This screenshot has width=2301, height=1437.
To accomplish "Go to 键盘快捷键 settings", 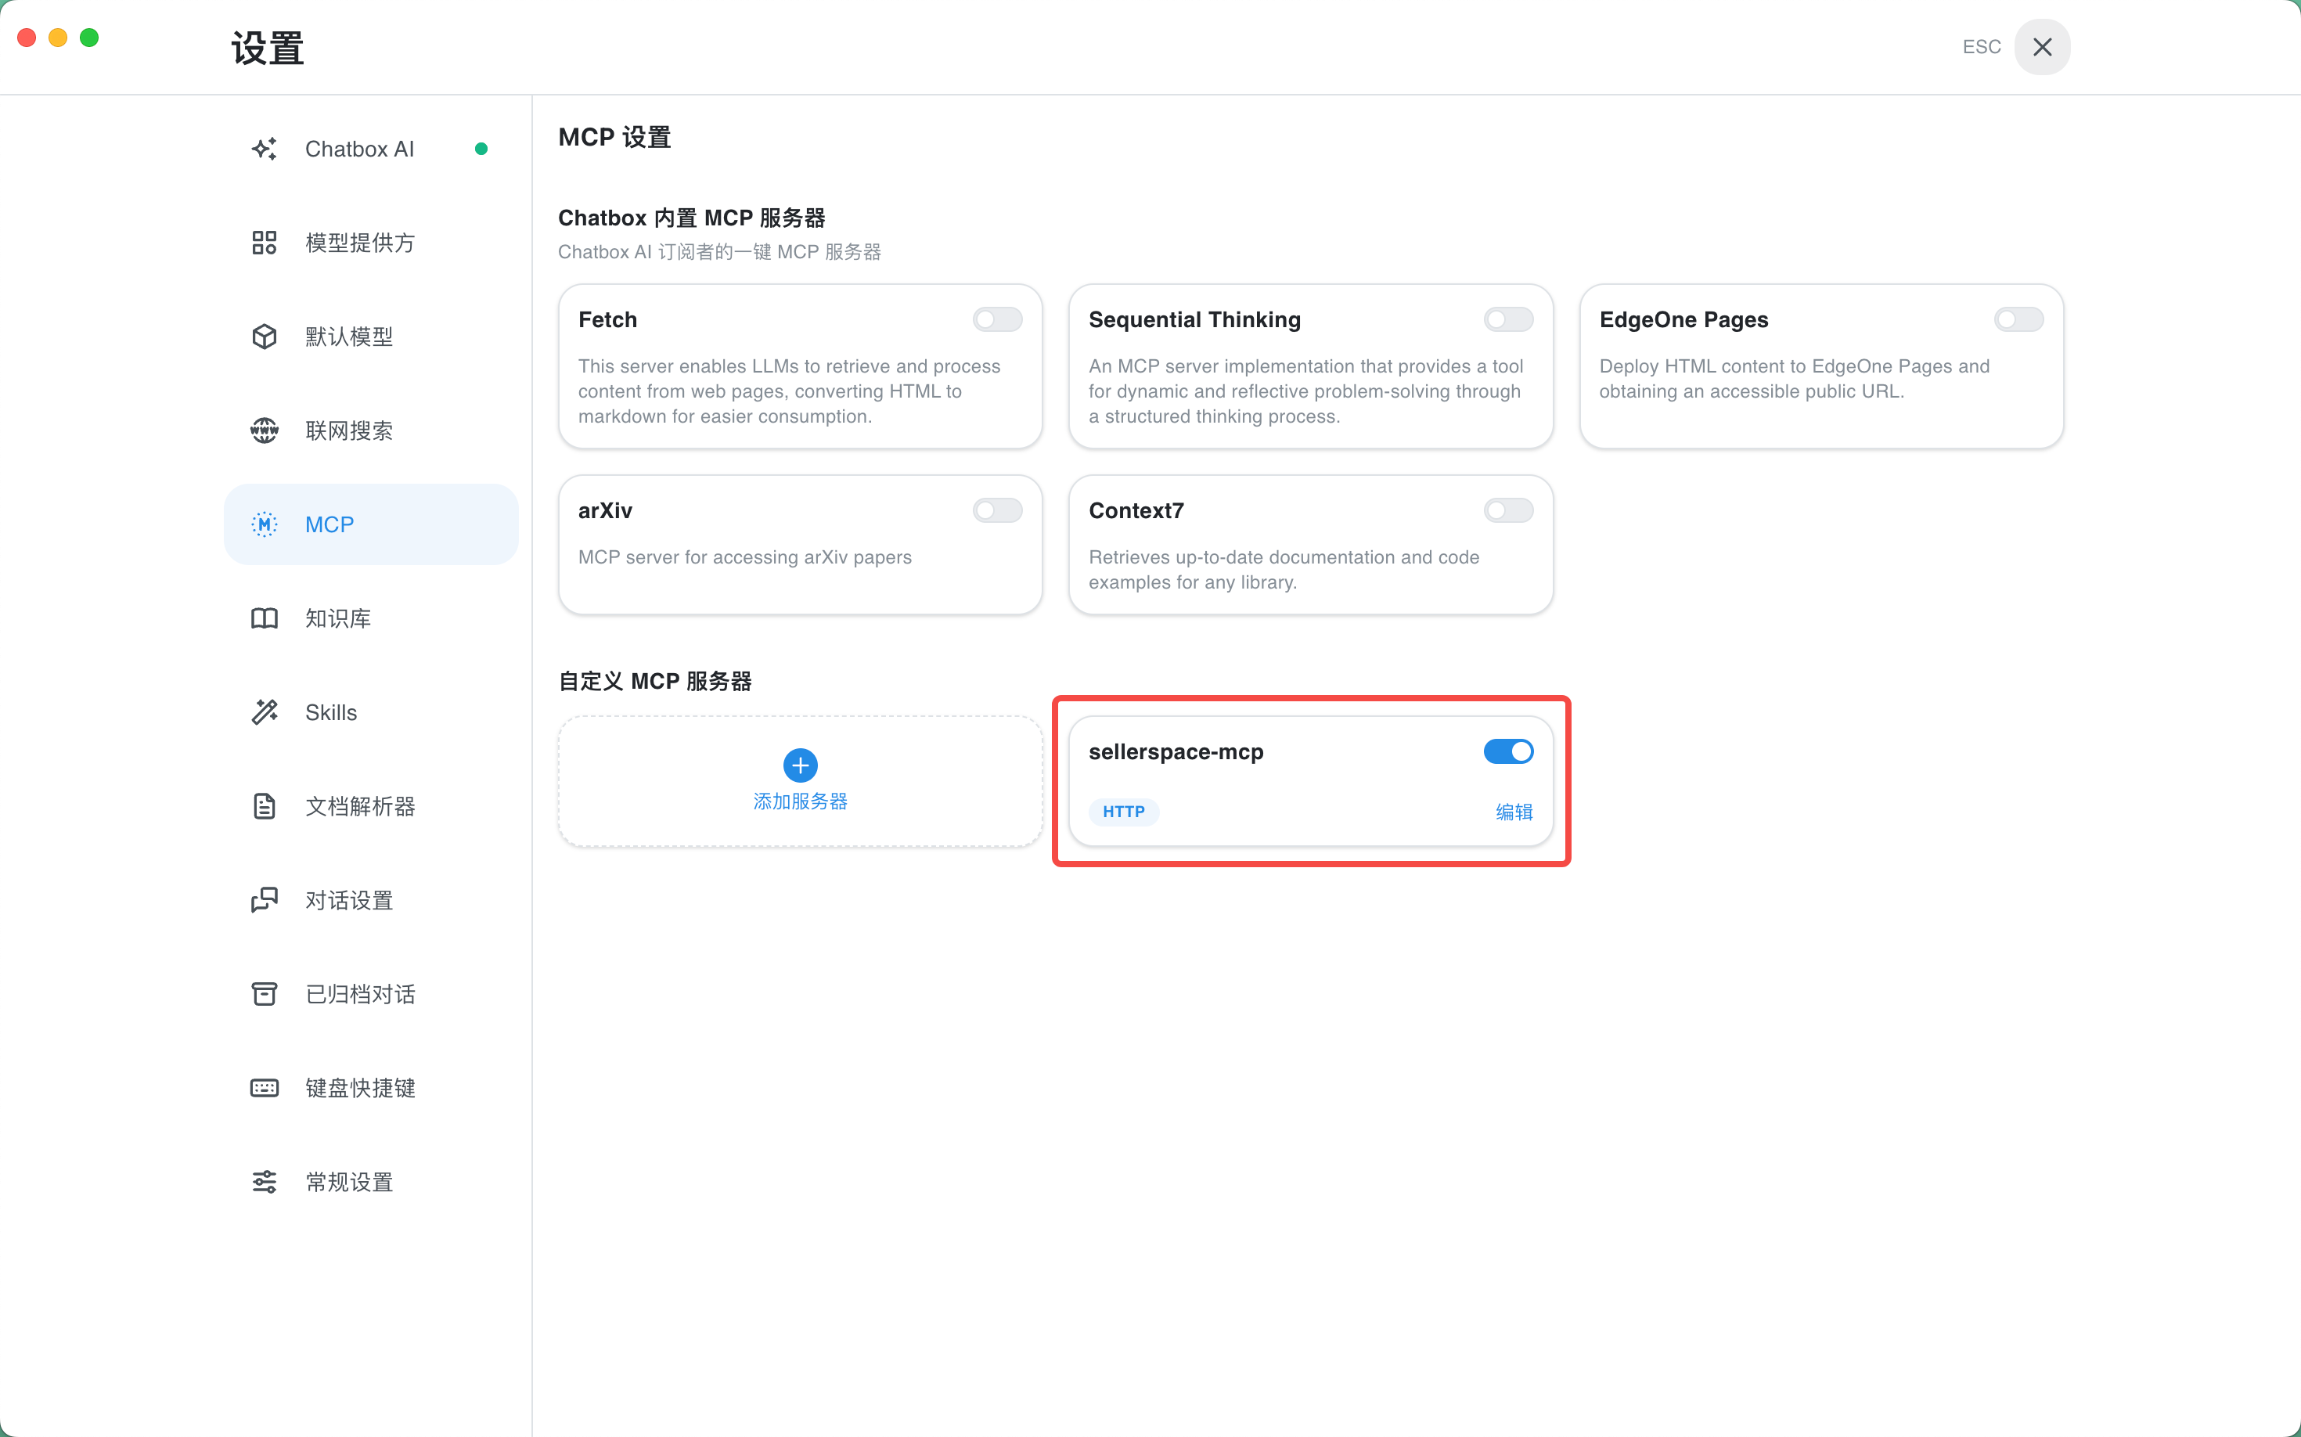I will pyautogui.click(x=371, y=1088).
